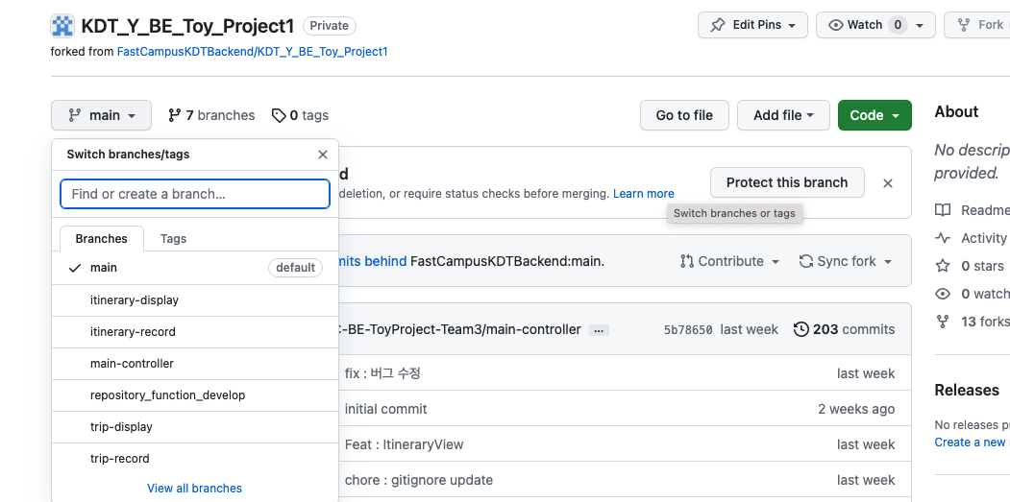The height and width of the screenshot is (502, 1010).
Task: Open the commit message ellipsis button
Action: (x=599, y=329)
